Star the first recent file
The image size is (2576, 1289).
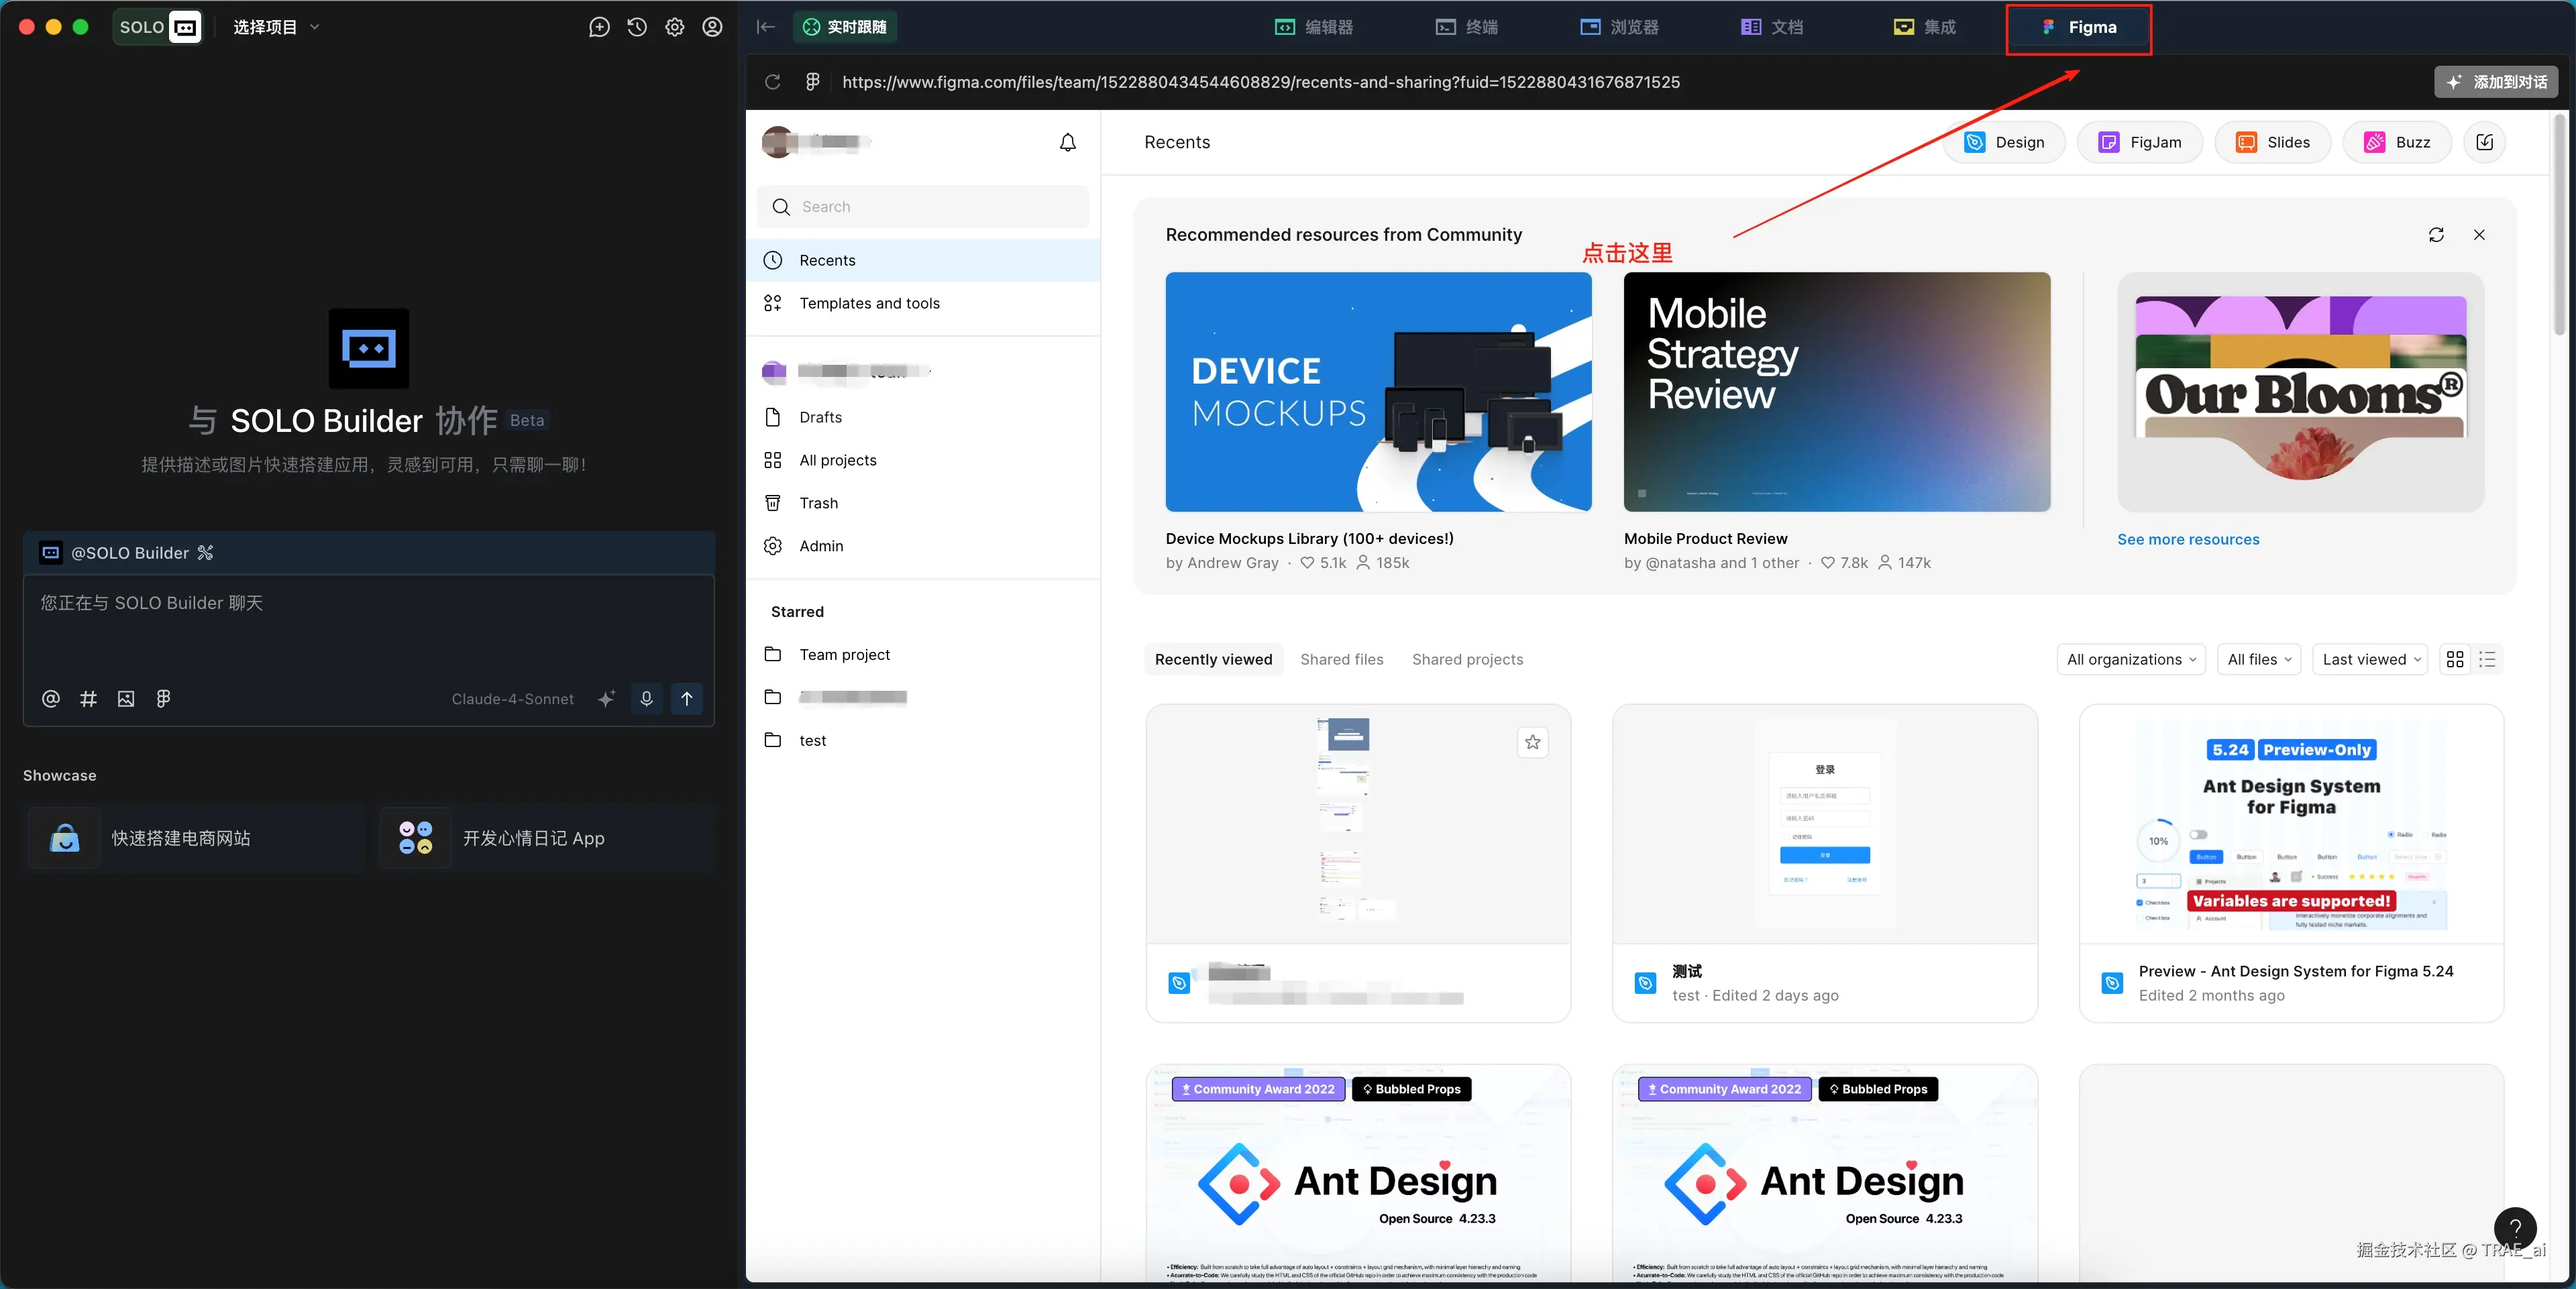(1532, 742)
